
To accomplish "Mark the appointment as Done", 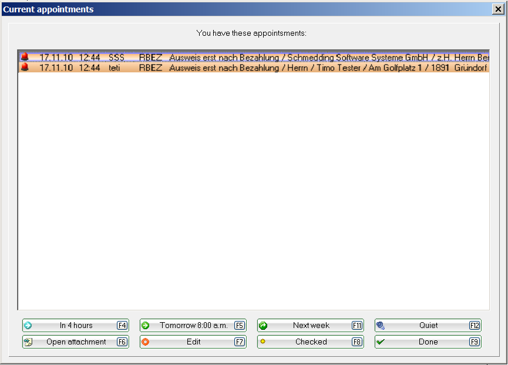I will (x=428, y=342).
